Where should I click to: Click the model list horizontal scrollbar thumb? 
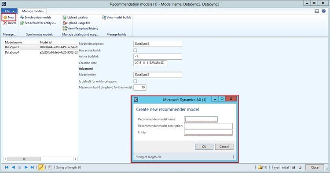(x=24, y=159)
